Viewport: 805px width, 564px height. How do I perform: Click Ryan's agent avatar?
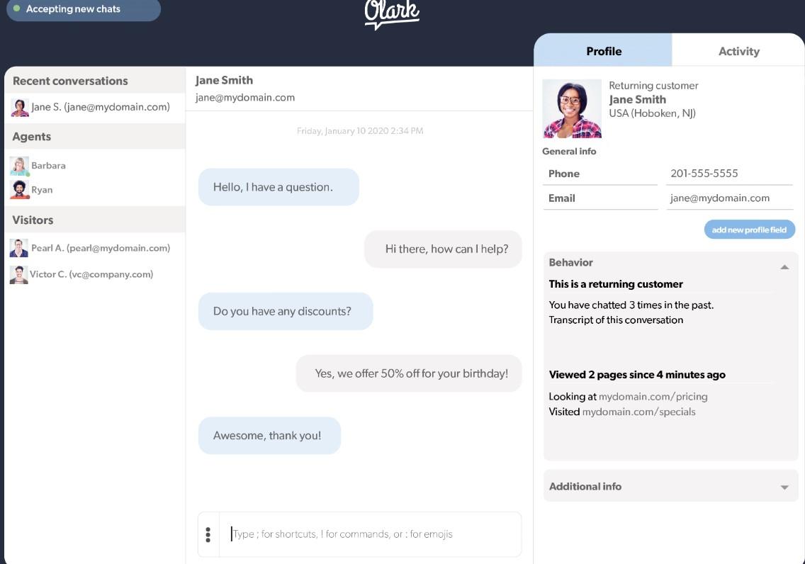(x=20, y=190)
